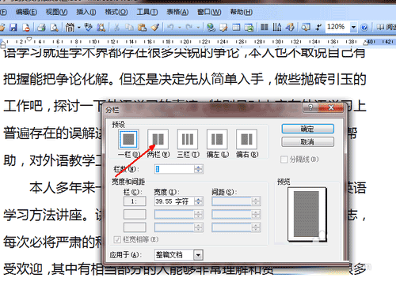Click the Copy icon in the toolbar
The height and width of the screenshot is (289, 396).
point(129,27)
